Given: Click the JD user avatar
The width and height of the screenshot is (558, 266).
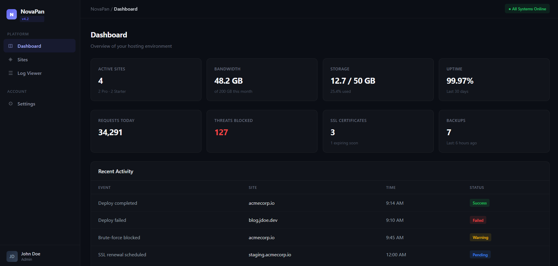Looking at the screenshot, I should [x=12, y=256].
